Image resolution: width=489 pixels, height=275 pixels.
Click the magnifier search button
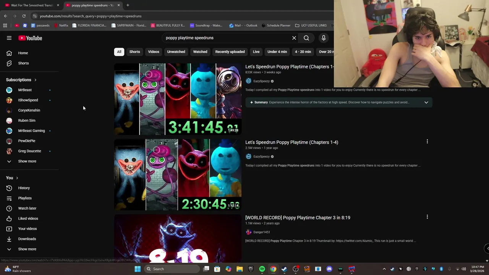(x=306, y=38)
